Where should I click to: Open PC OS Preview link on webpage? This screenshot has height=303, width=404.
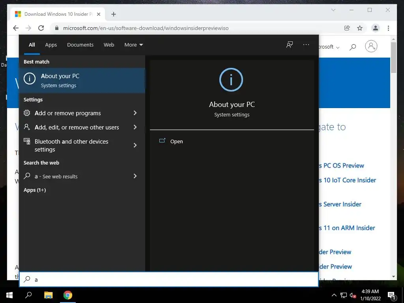tap(341, 166)
